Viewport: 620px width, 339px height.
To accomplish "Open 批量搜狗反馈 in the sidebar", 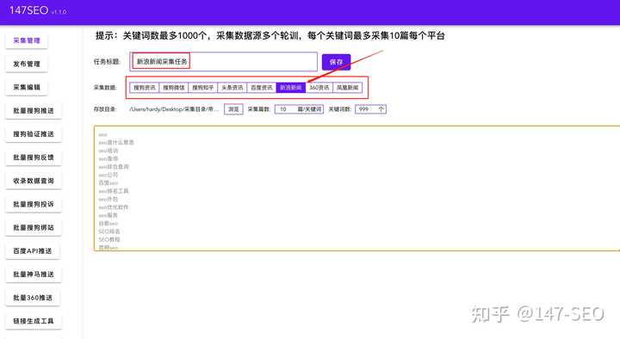I will 34,157.
